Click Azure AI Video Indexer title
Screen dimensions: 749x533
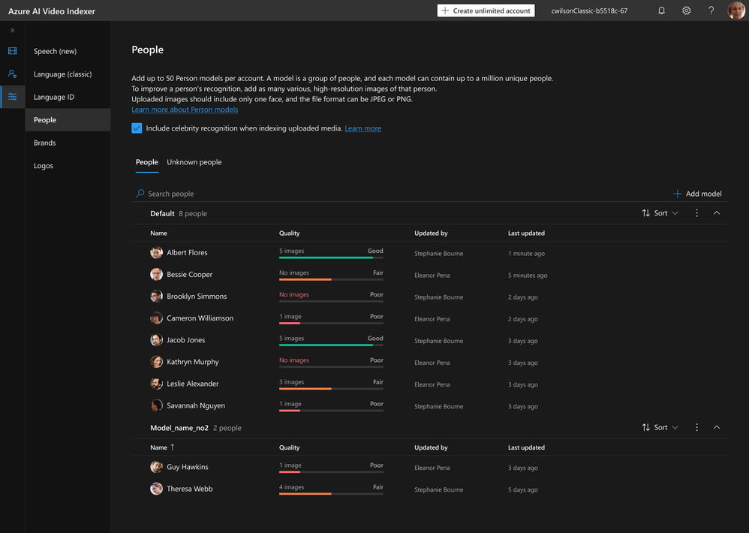coord(52,11)
